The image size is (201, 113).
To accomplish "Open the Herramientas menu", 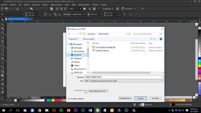I will pos(84,5).
